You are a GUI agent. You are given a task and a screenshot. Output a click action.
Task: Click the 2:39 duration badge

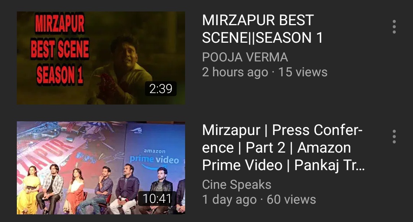(x=161, y=88)
